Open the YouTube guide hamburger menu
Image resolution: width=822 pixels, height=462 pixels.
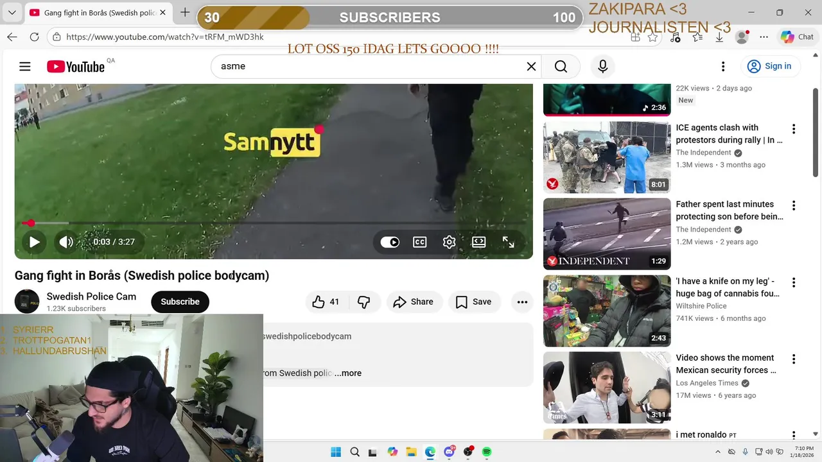pyautogui.click(x=25, y=66)
